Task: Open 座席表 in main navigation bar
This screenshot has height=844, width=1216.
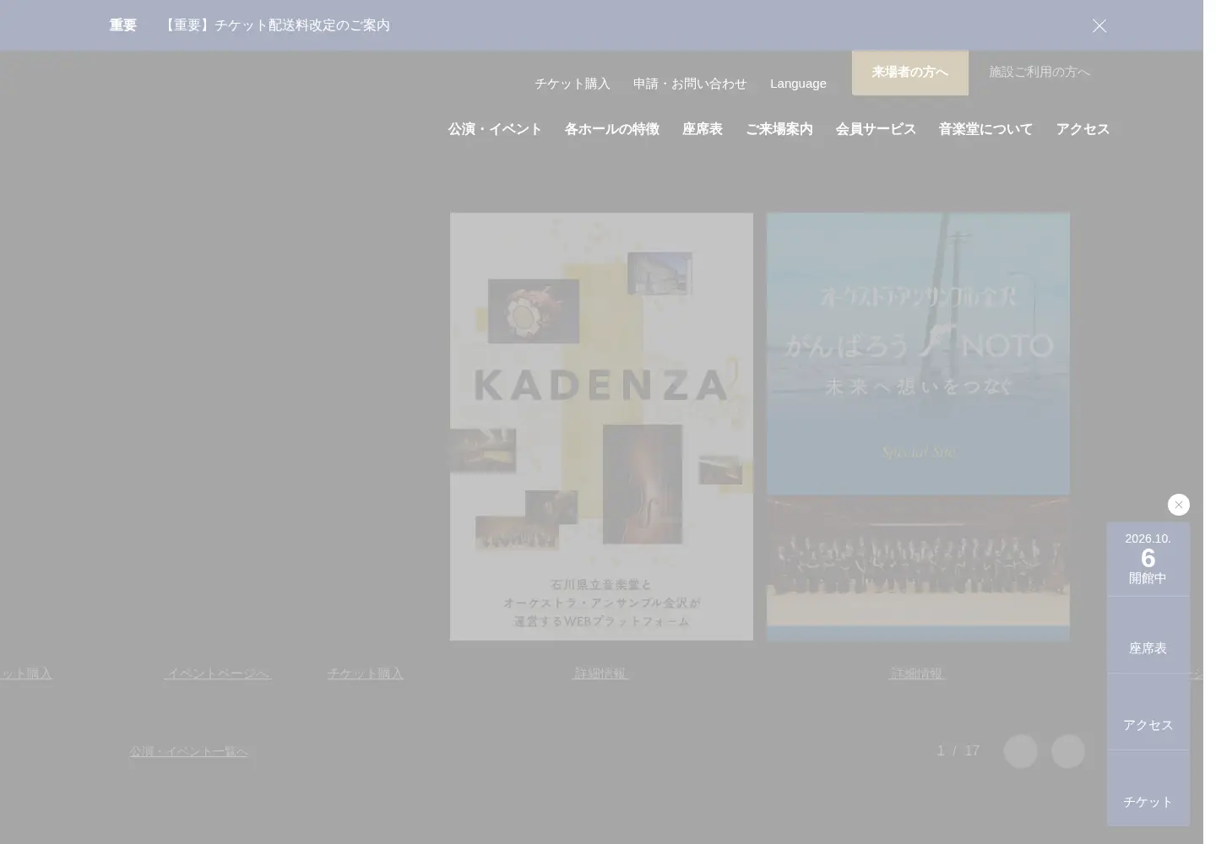Action: click(x=703, y=129)
